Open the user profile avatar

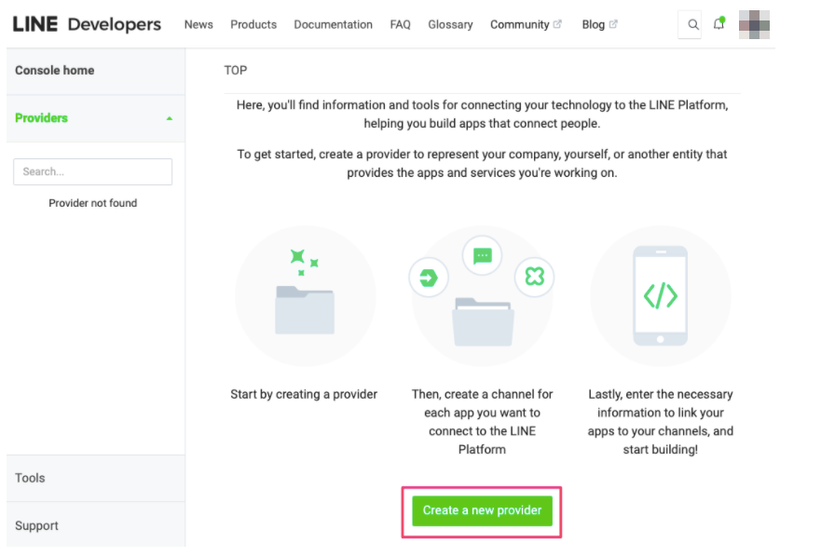(754, 24)
